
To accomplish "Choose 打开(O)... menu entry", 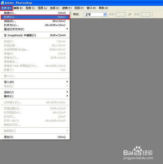I will 35,17.
